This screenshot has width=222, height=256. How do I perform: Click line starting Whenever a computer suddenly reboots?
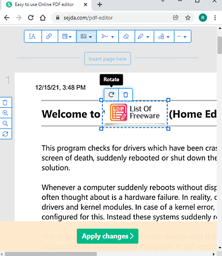tap(129, 188)
